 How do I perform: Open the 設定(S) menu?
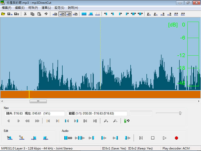coord(60,8)
